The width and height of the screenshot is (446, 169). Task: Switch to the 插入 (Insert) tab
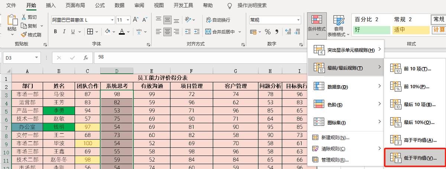pos(51,5)
